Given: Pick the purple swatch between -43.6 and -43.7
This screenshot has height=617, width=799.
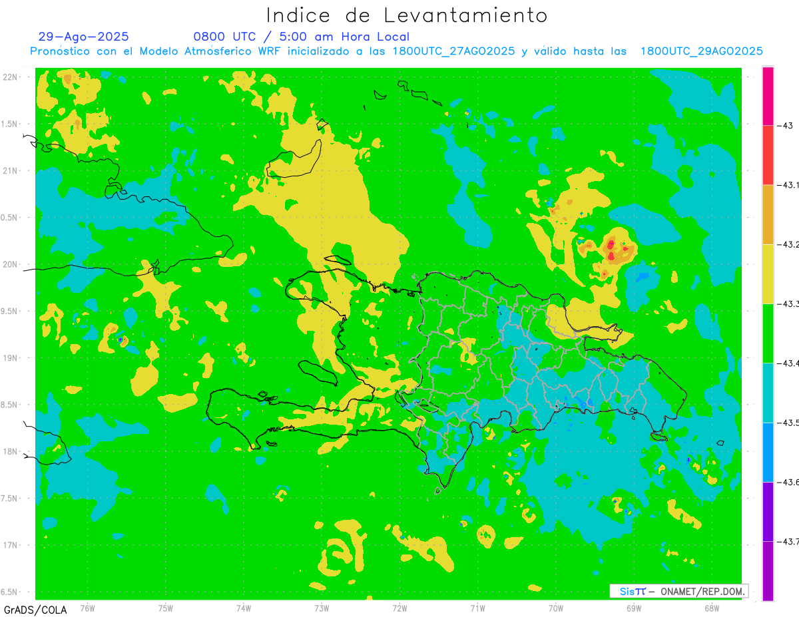Looking at the screenshot, I should coord(768,511).
